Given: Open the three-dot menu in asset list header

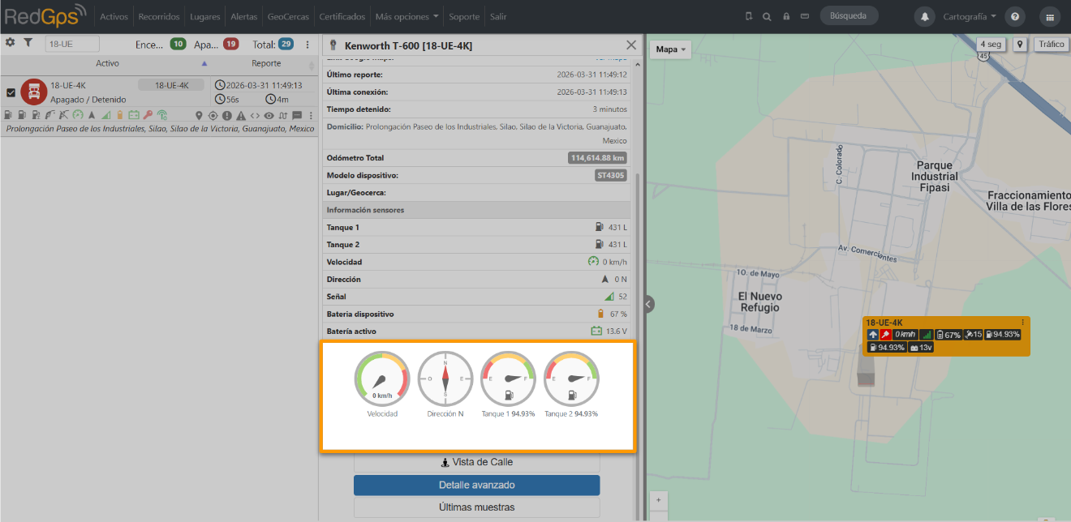Looking at the screenshot, I should click(x=308, y=45).
